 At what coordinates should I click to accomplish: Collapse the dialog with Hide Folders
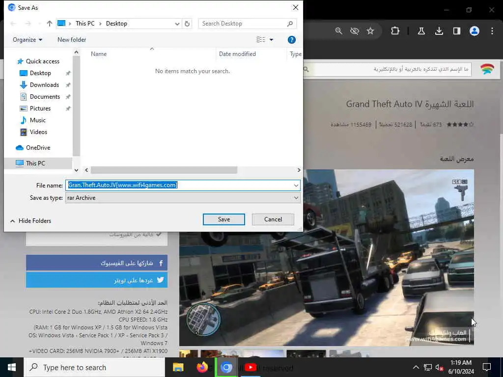pos(31,221)
